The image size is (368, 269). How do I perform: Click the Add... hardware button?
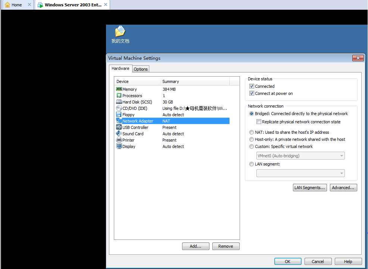pyautogui.click(x=196, y=246)
